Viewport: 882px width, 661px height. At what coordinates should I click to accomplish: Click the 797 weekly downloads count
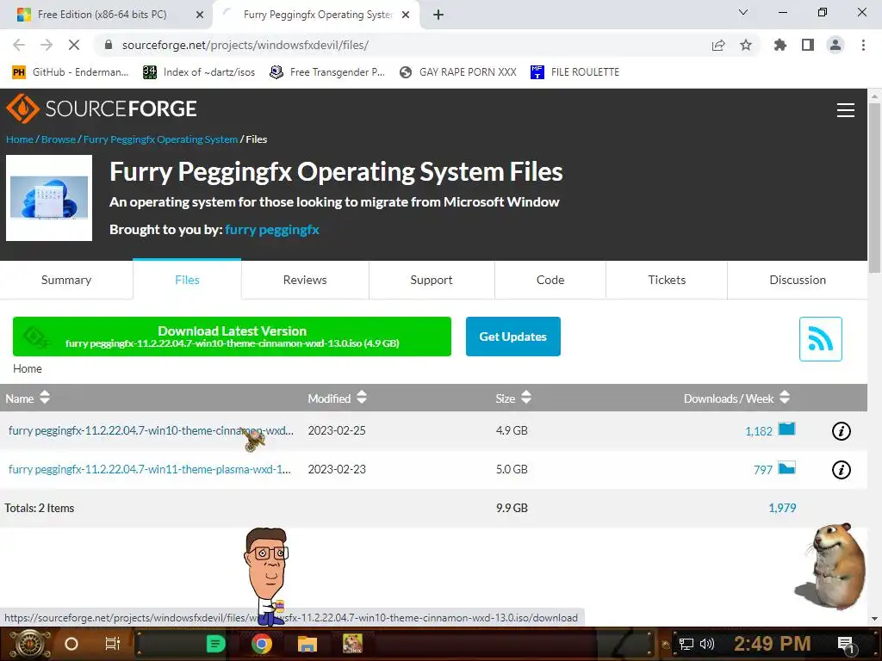pos(763,470)
